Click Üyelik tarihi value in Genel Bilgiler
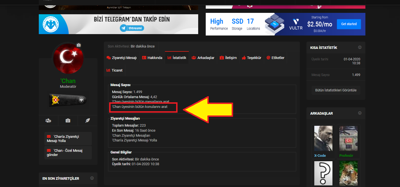 tap(145, 164)
